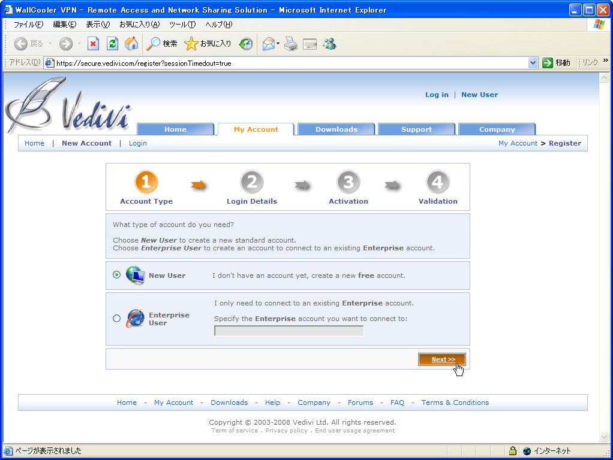The width and height of the screenshot is (613, 460).
Task: Switch to the My Account tab
Action: pos(256,129)
